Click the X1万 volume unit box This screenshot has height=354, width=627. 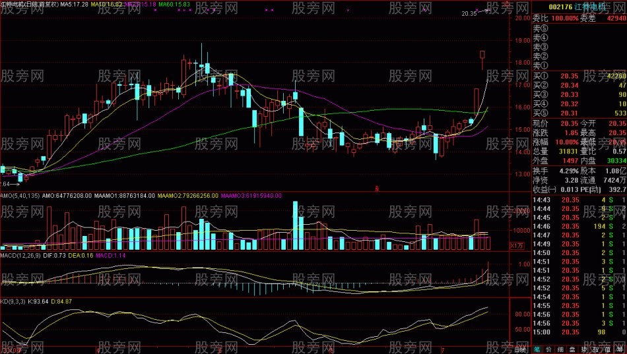(517, 246)
